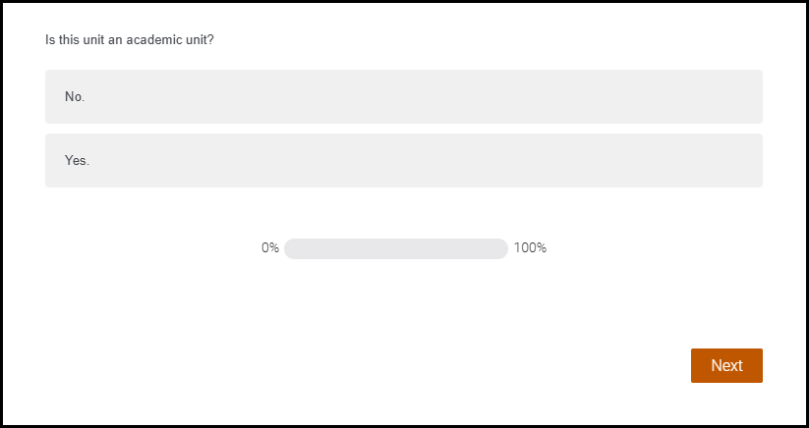This screenshot has height=428, width=809.
Task: Click the starting percentage label left of bar
Action: tap(270, 248)
